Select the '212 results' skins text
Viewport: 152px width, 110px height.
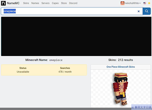click(125, 60)
